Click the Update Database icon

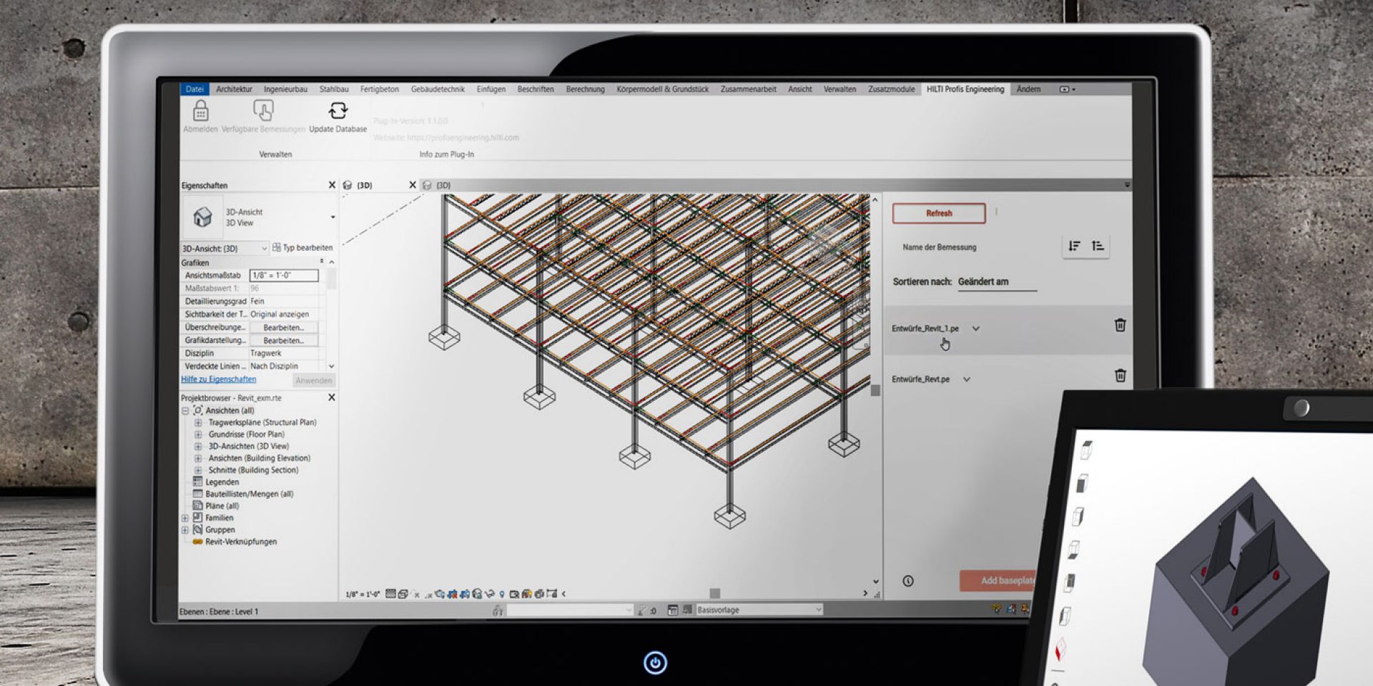coord(338,111)
